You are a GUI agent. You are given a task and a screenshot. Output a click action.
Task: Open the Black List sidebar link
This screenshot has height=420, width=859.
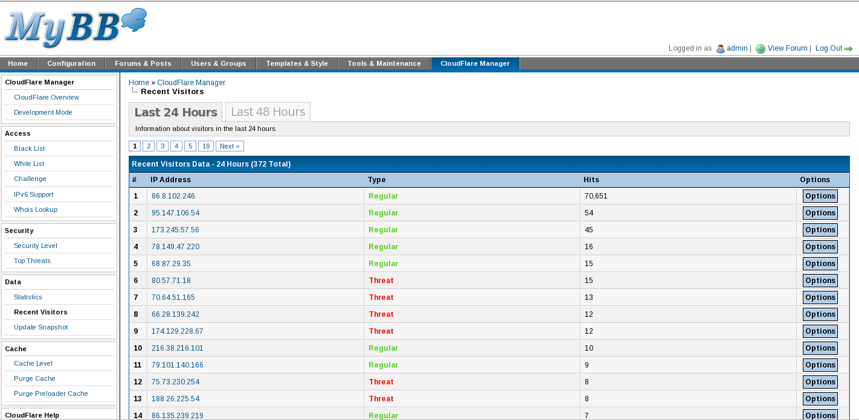29,148
